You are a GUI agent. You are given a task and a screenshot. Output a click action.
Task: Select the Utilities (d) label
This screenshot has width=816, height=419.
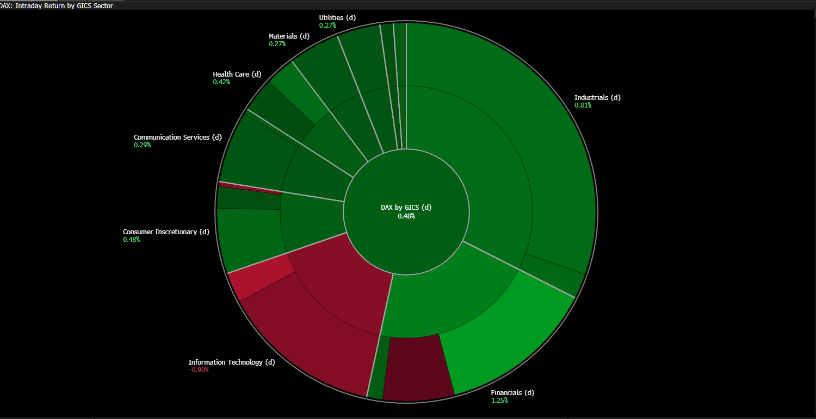[337, 18]
